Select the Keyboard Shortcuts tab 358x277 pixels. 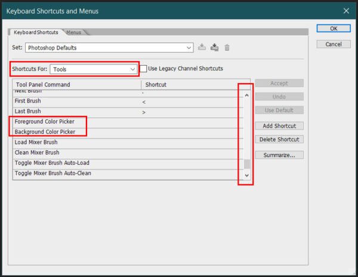[36, 32]
